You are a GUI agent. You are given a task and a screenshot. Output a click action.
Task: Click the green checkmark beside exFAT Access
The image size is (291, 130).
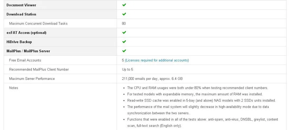tap(124, 33)
